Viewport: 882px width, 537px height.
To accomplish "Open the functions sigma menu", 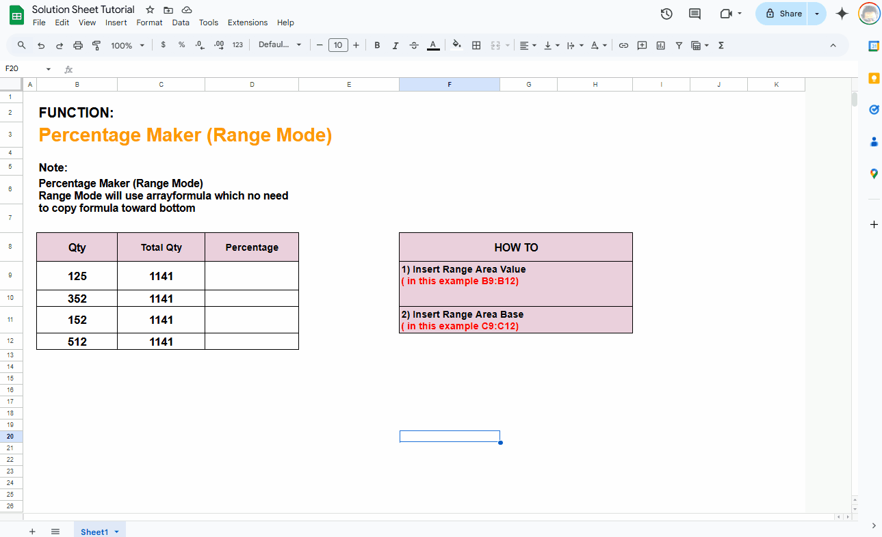I will (x=721, y=45).
